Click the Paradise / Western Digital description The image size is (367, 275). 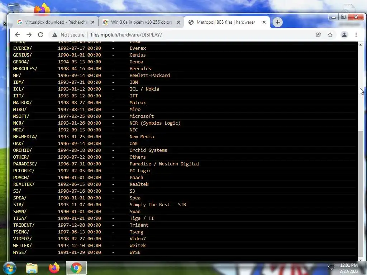164,164
